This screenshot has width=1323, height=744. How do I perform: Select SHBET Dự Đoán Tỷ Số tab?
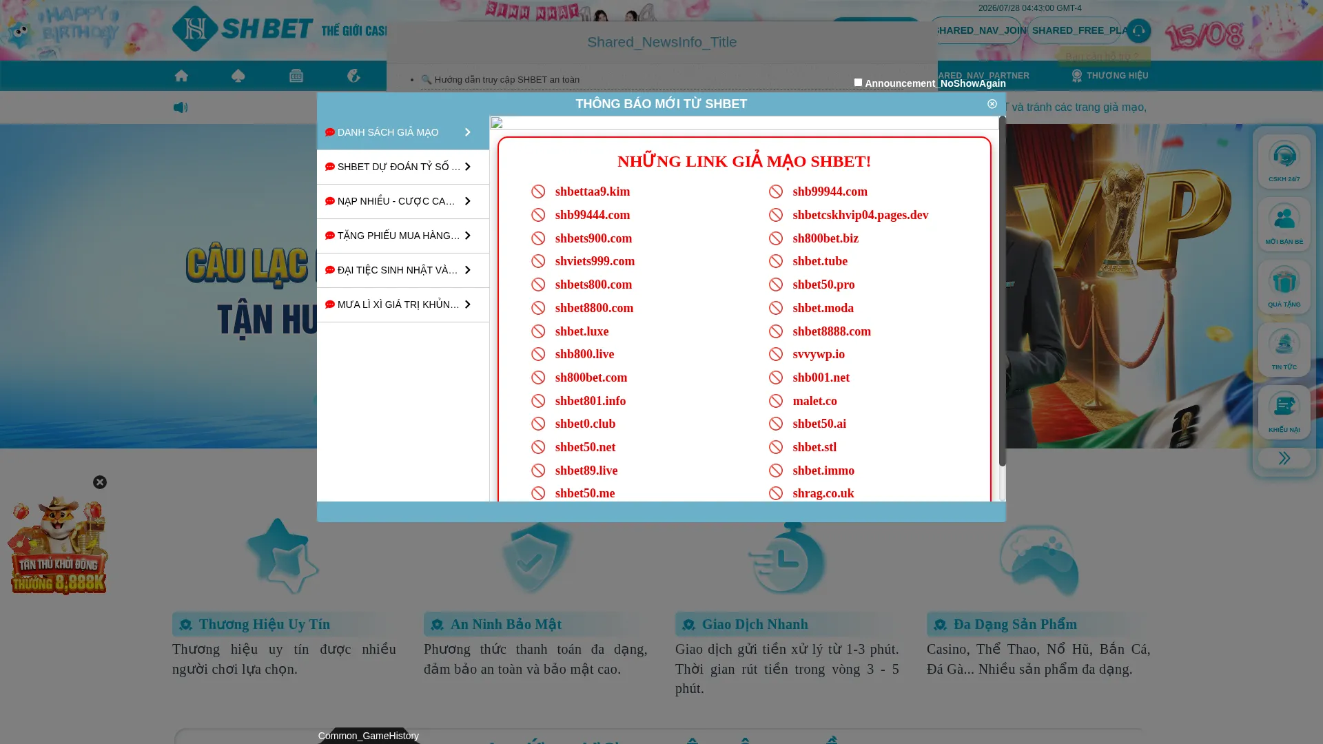(403, 167)
